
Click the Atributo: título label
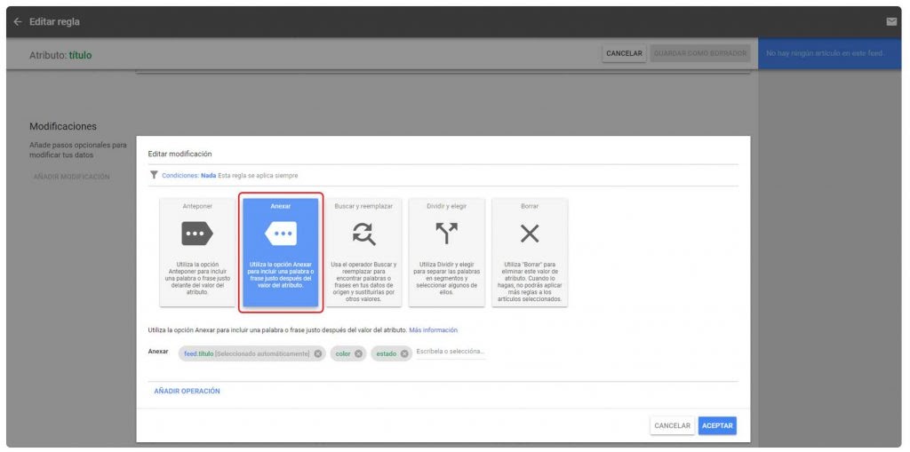click(60, 55)
